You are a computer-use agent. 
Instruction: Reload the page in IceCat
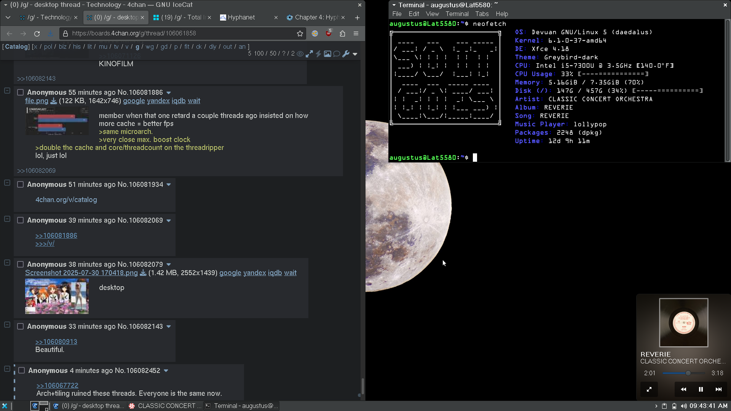(x=37, y=33)
